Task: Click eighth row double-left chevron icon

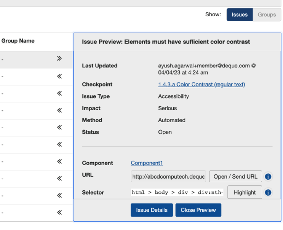Action: coord(59,178)
